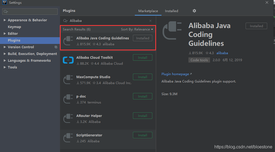Focus the plugin search field containing Alibaba
The height and width of the screenshot is (152, 275).
point(108,21)
